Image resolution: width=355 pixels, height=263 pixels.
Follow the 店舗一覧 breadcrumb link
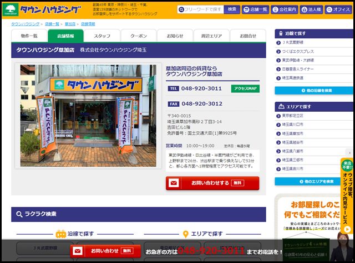pos(52,24)
